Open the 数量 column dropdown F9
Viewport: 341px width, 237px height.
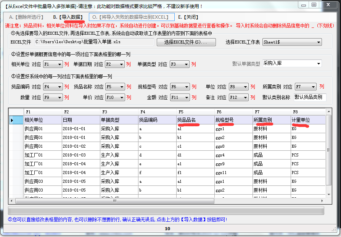[59, 97]
